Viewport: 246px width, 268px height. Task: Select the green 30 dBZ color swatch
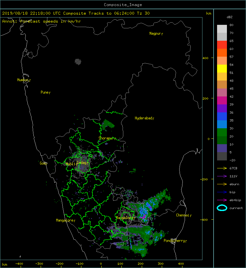tap(222, 132)
